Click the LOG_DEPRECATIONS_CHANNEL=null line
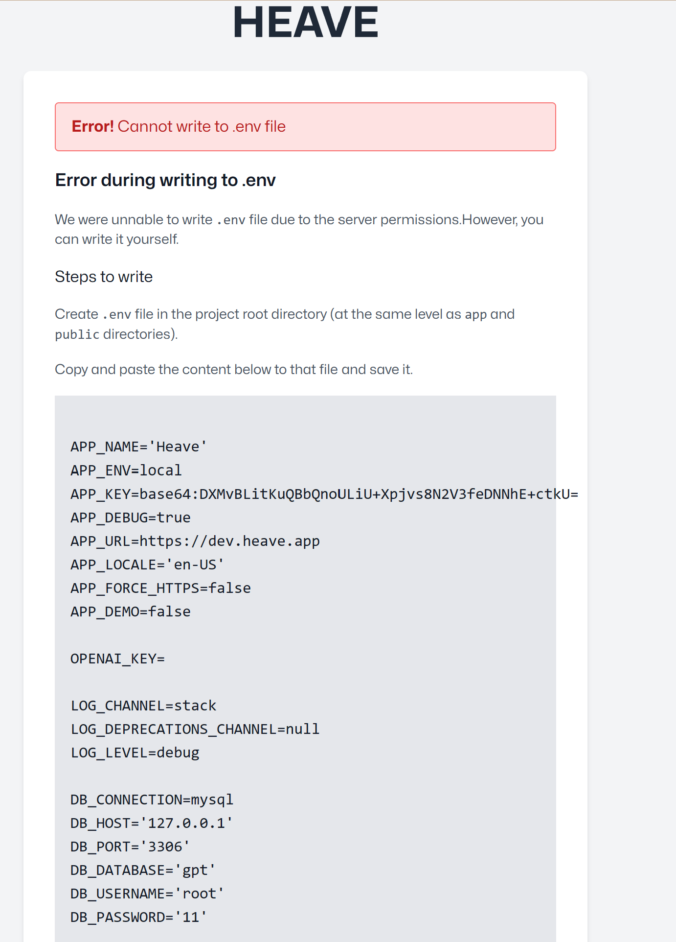Screen dimensions: 676x942 [x=195, y=729]
